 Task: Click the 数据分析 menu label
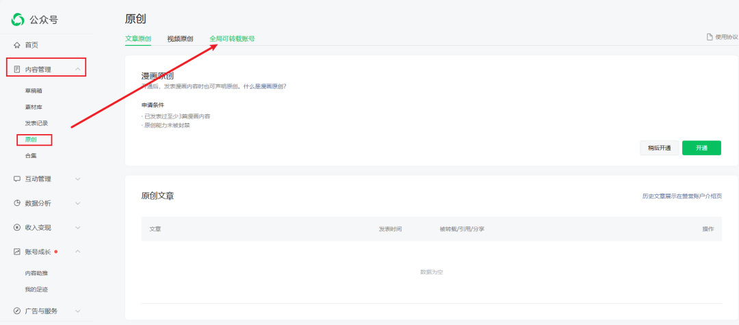click(38, 203)
